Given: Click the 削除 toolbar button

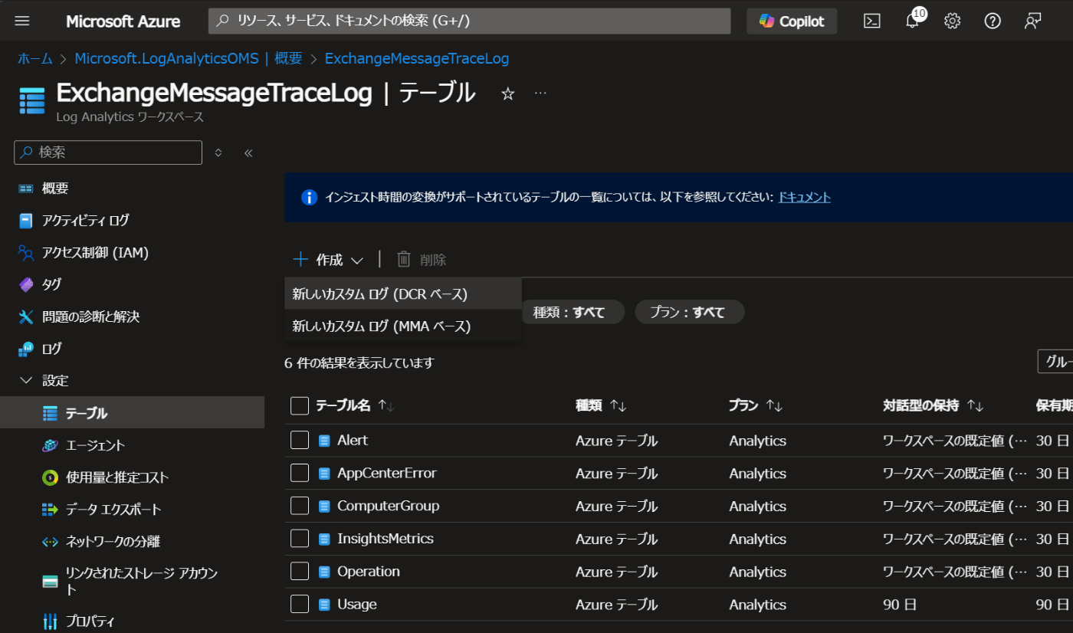Looking at the screenshot, I should point(422,260).
